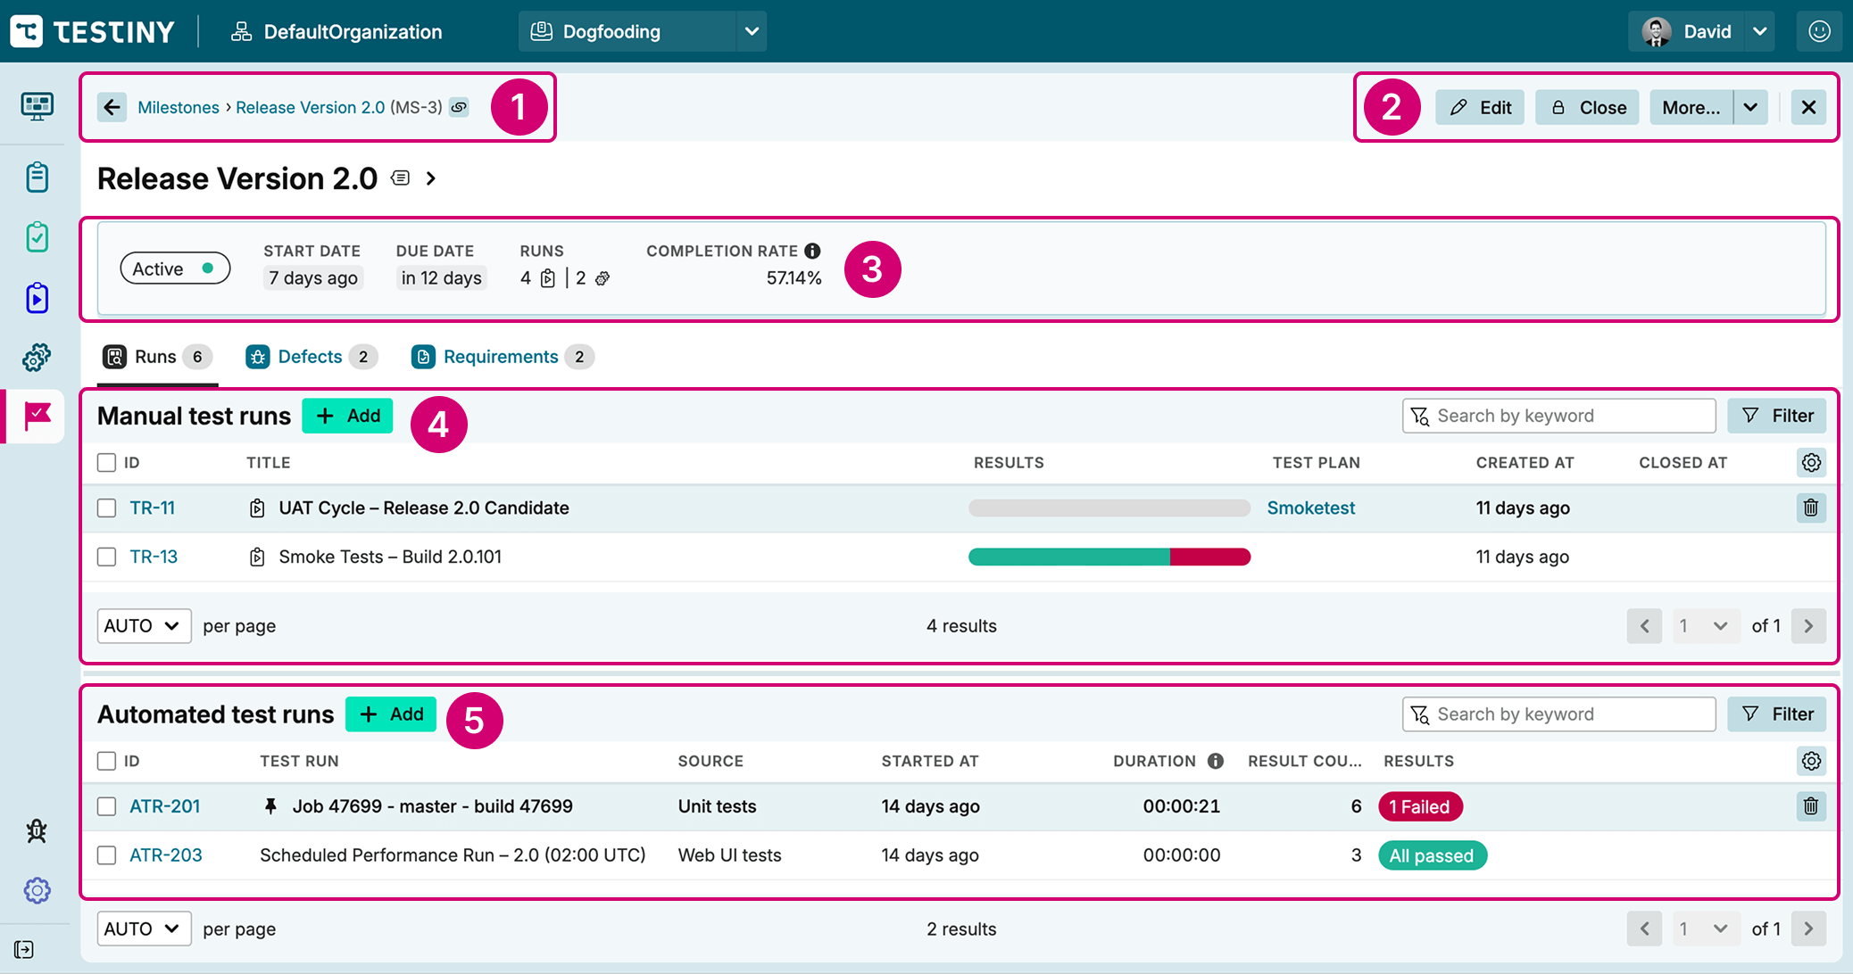1853x974 pixels.
Task: Copy milestone link icon next to MS-3
Action: pos(459,107)
